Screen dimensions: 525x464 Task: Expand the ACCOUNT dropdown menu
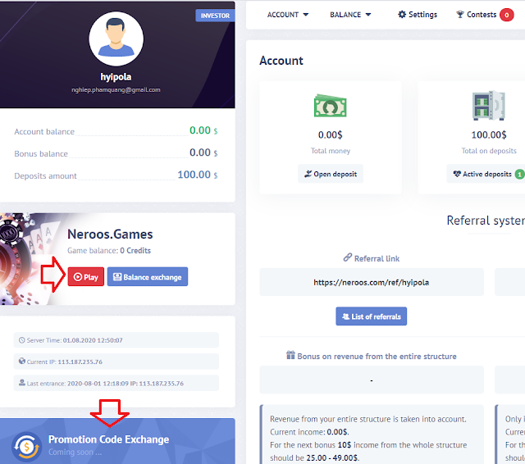288,15
